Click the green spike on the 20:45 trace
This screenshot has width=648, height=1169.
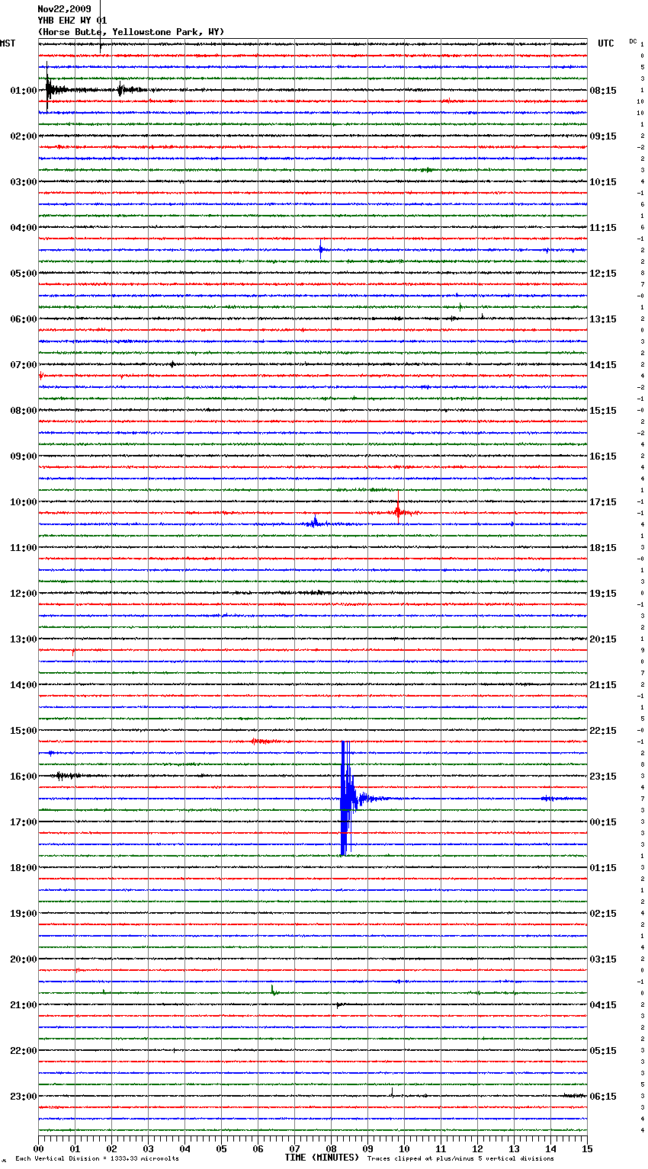[x=273, y=991]
